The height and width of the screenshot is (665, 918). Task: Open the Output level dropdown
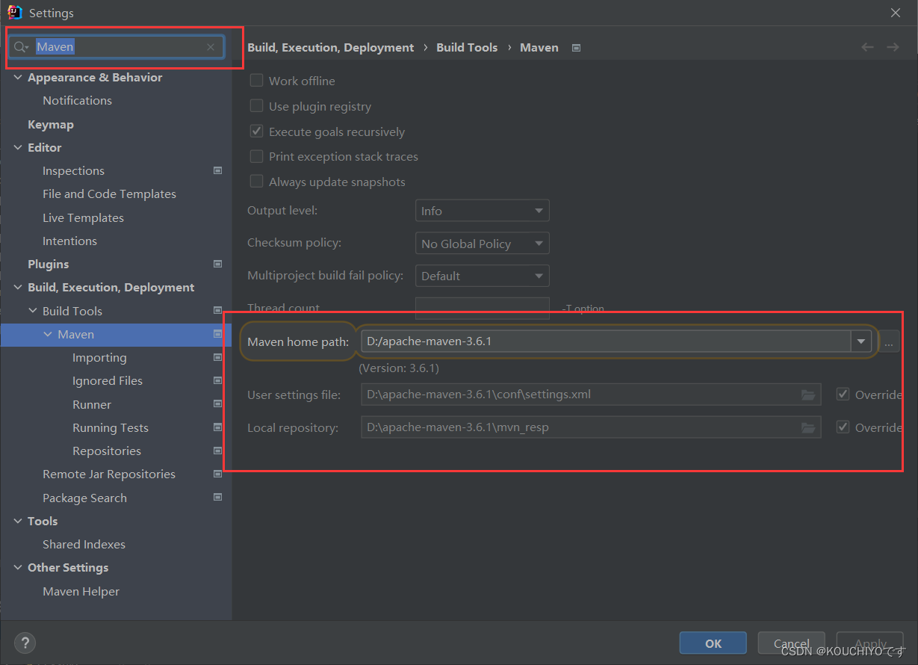(x=482, y=211)
